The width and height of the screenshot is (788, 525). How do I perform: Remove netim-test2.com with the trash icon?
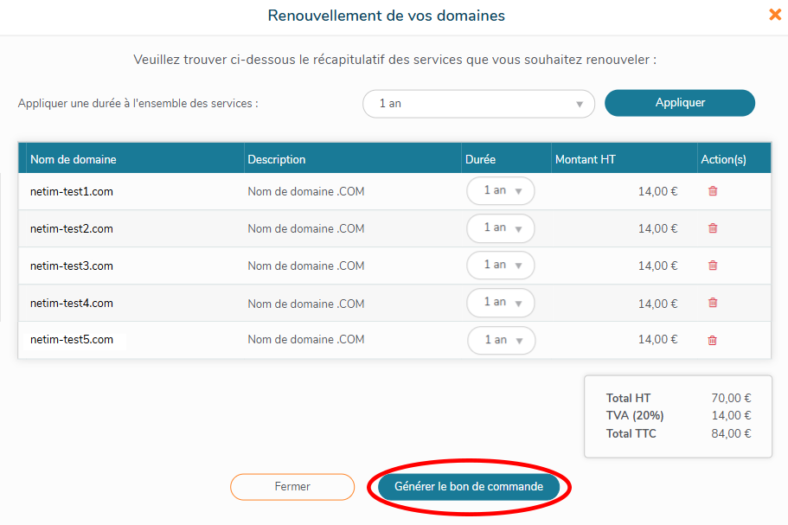[713, 228]
